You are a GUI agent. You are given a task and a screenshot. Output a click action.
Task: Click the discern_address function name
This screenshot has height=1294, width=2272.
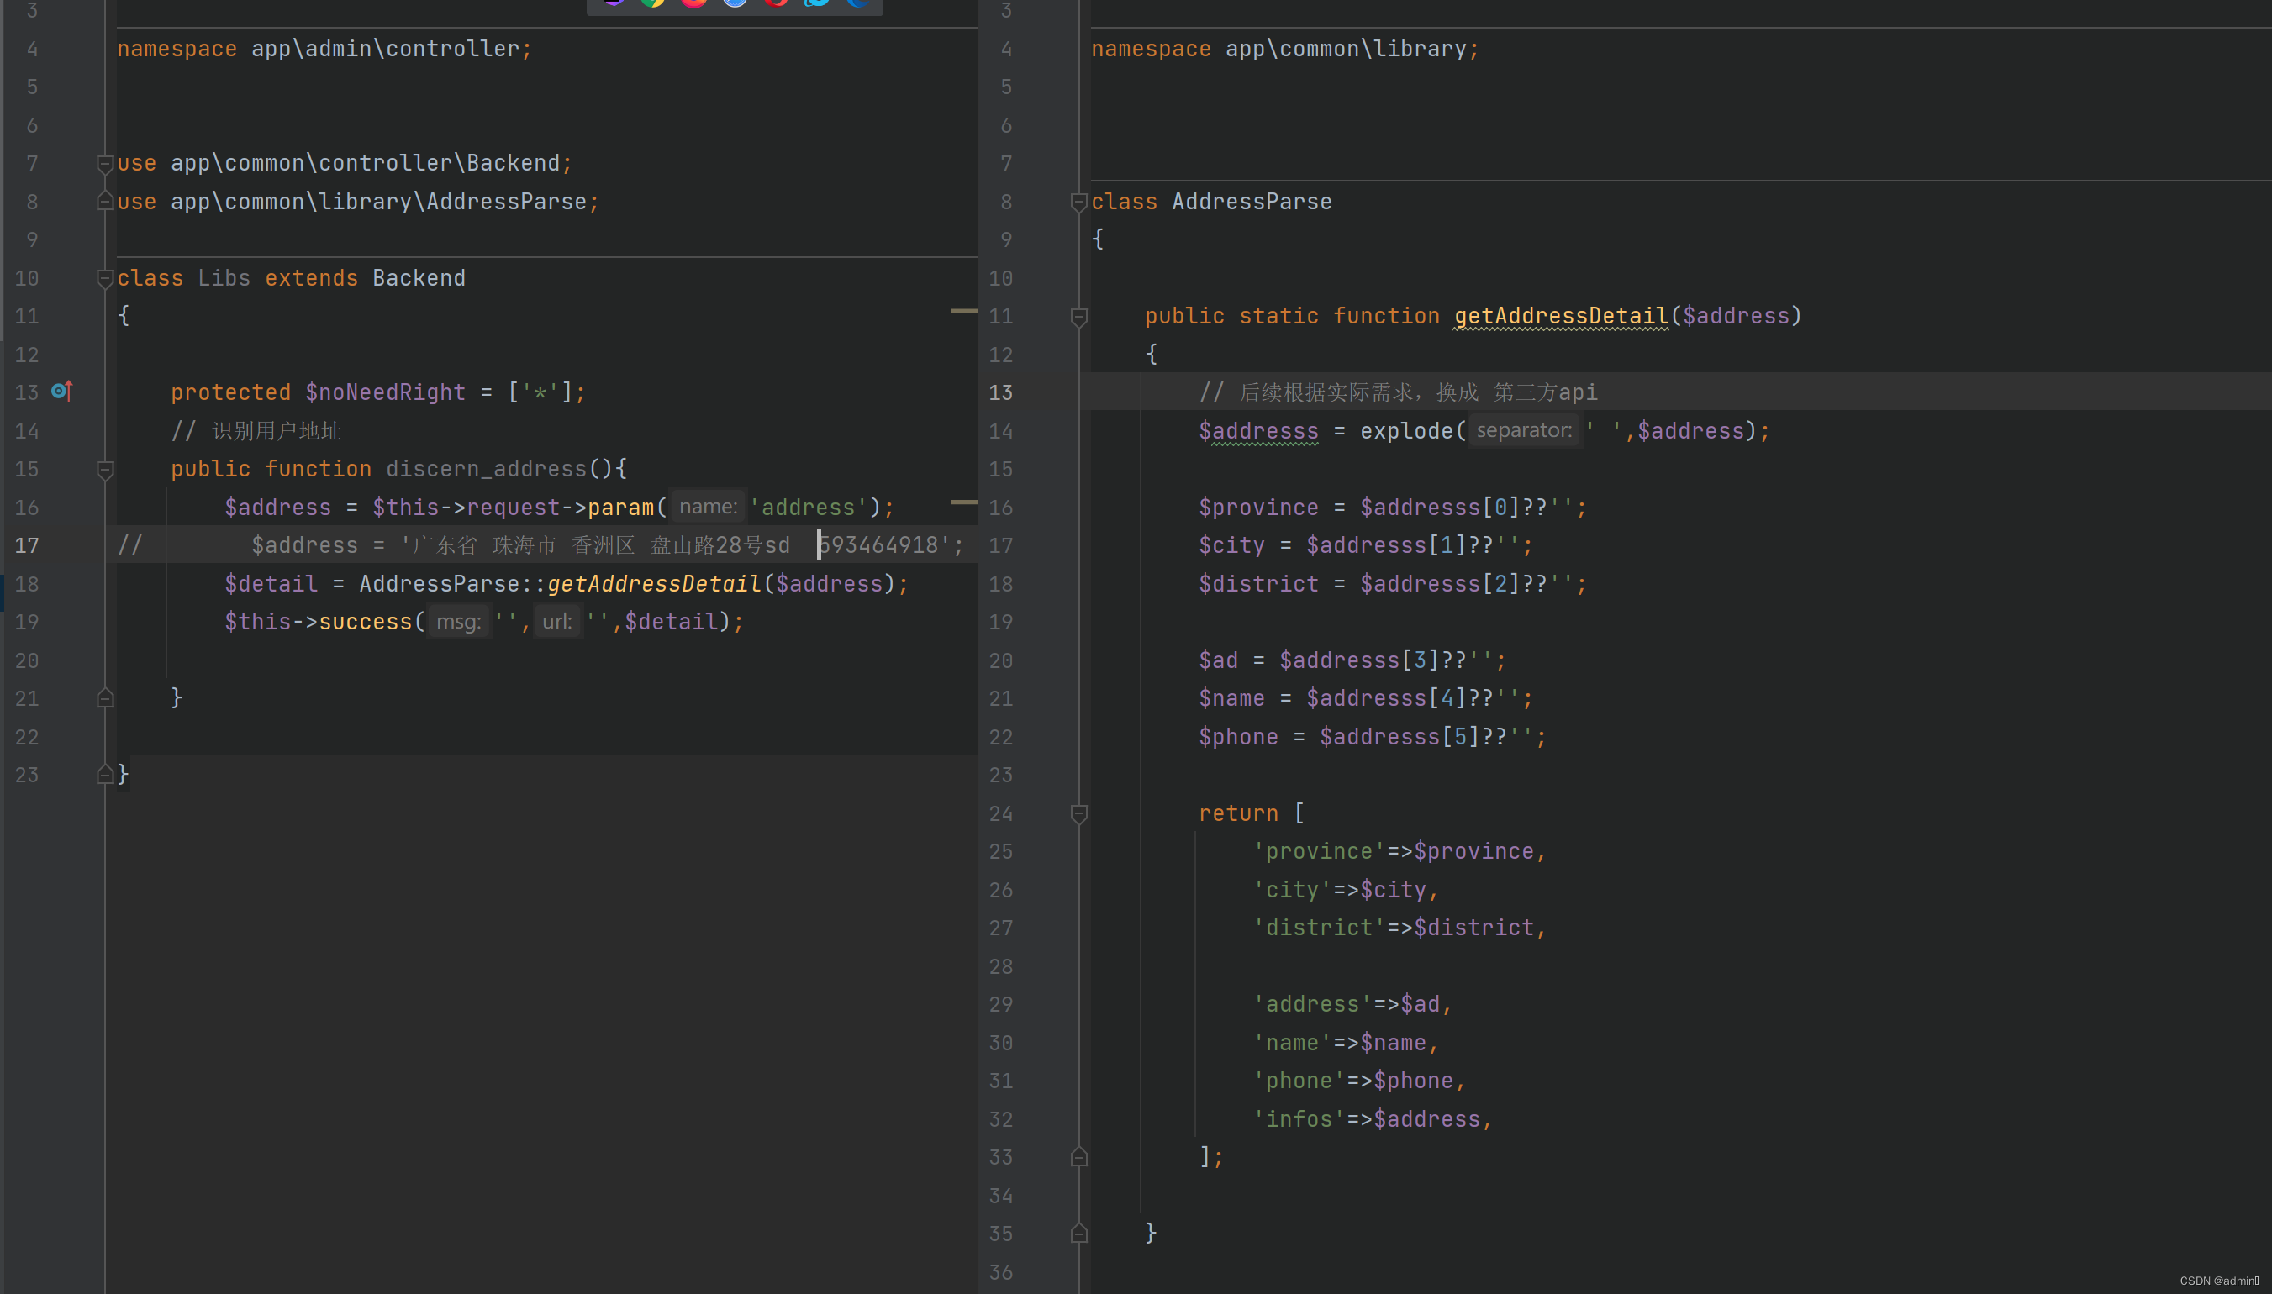pos(486,469)
